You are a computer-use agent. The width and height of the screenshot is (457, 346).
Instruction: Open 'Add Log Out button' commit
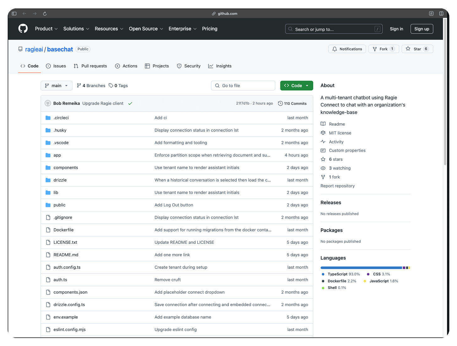tap(174, 205)
